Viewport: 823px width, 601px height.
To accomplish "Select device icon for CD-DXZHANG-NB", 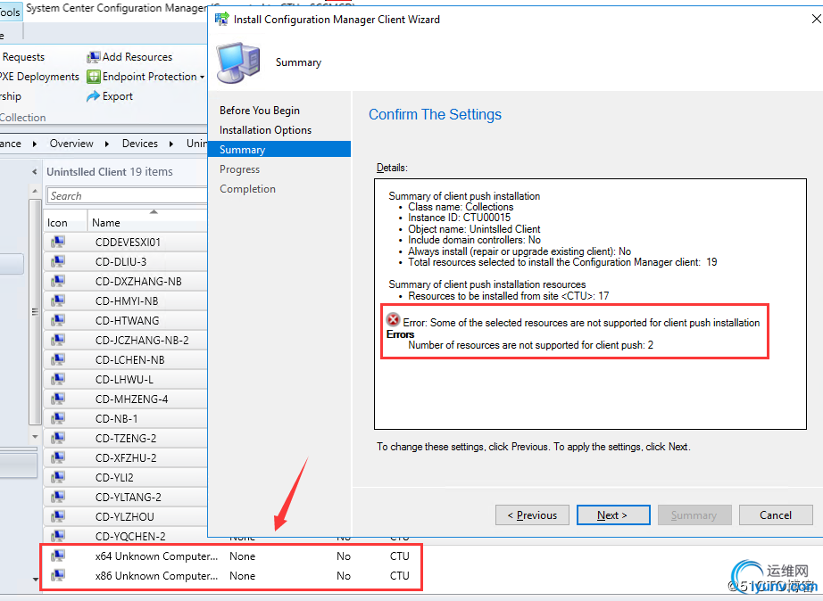I will pos(58,281).
